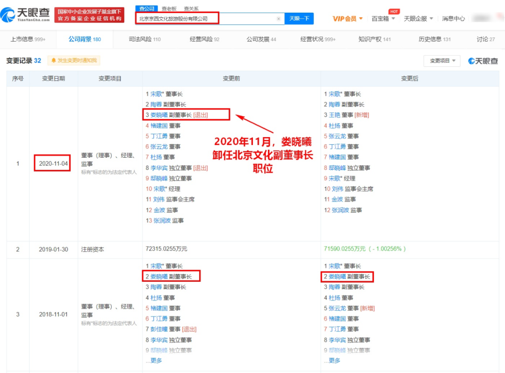The height and width of the screenshot is (373, 505).
Task: Click the 发生变更时通知我 bell button
Action: pos(74,60)
